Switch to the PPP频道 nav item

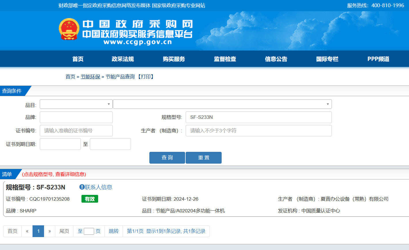378,59
